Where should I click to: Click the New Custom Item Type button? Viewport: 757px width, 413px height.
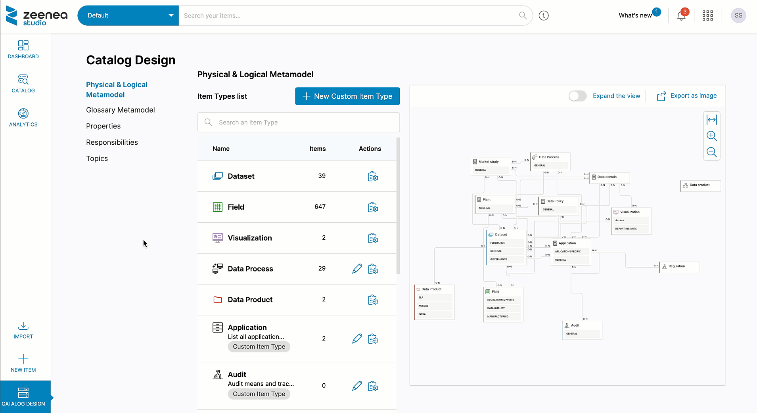coord(347,96)
